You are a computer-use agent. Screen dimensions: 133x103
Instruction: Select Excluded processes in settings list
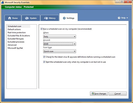coord(16,42)
